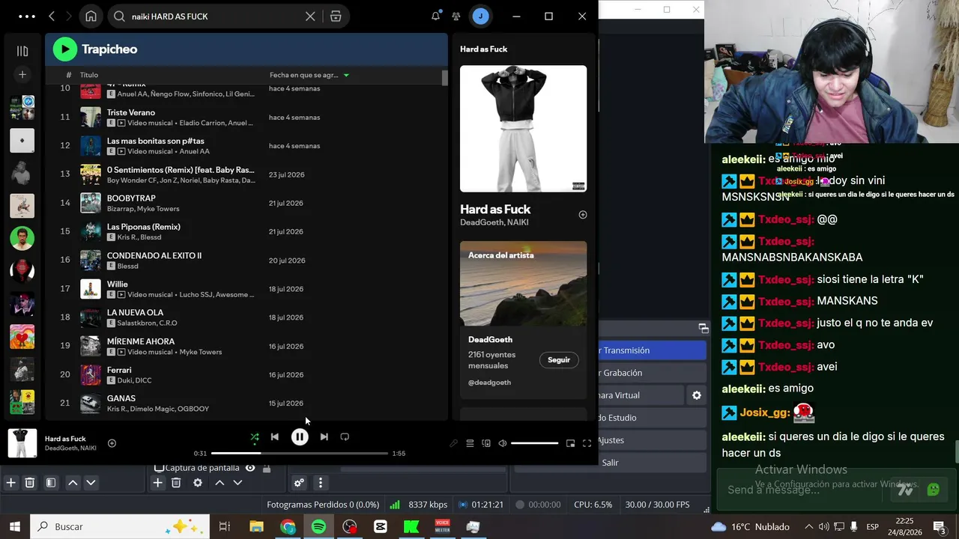
Task: Add a new OBS source
Action: tap(157, 483)
